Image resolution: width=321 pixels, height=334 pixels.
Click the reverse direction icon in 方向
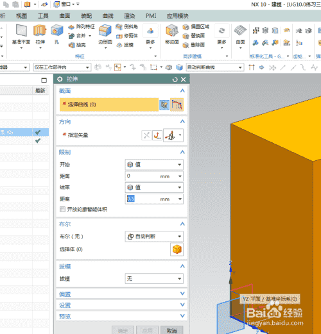point(146,135)
